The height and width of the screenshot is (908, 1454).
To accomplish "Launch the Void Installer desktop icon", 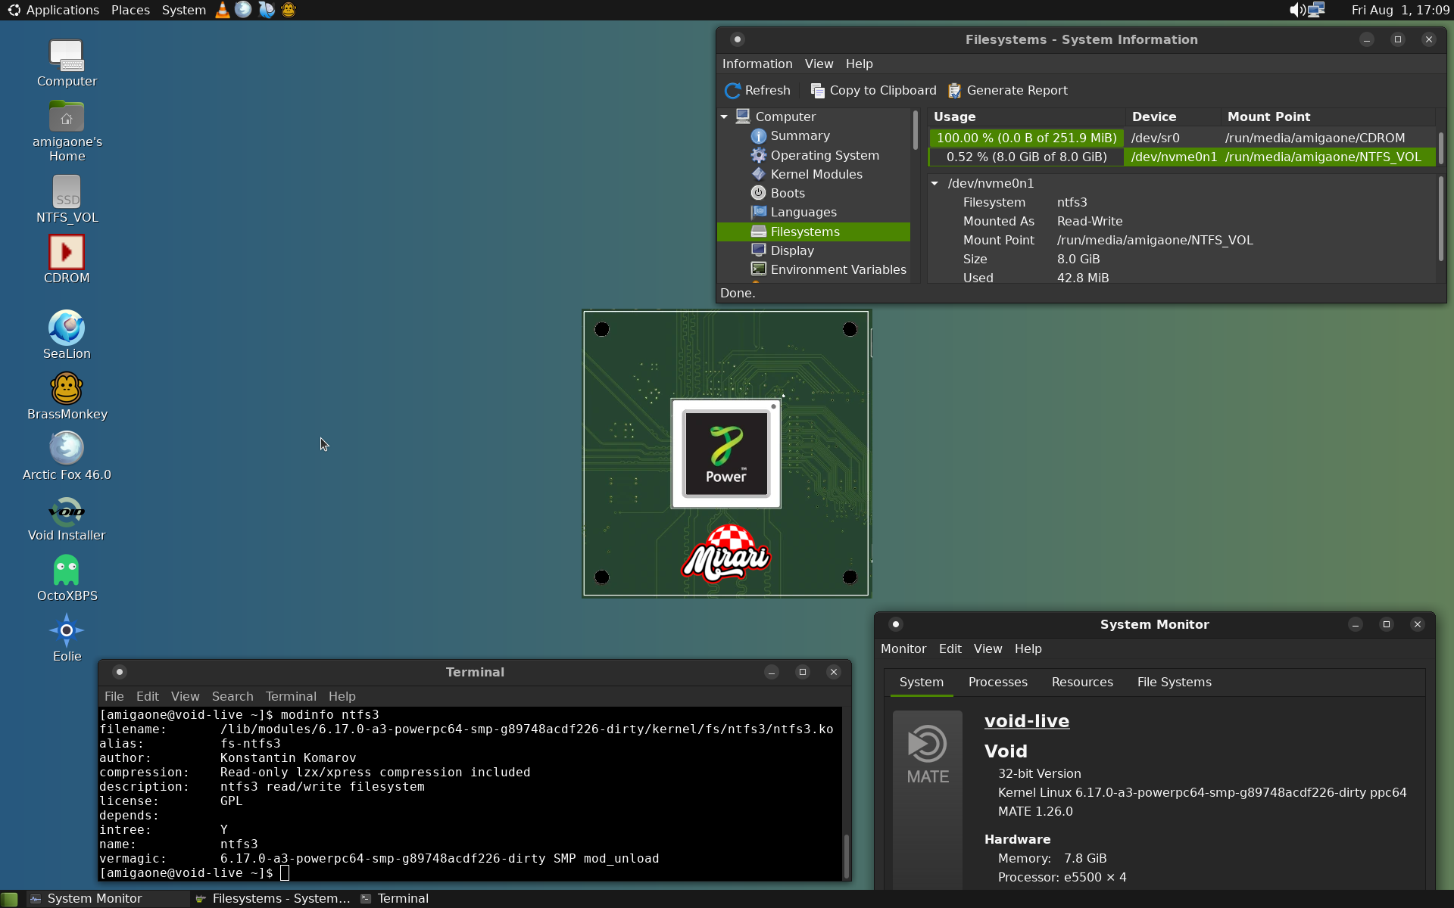I will [x=67, y=511].
